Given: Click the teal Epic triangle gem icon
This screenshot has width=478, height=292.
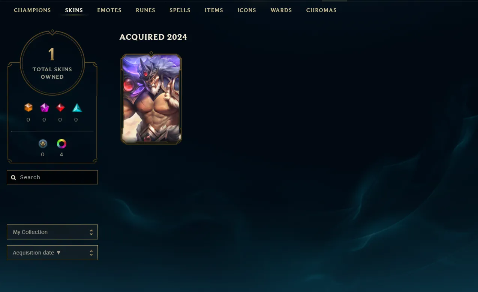Looking at the screenshot, I should [x=77, y=108].
